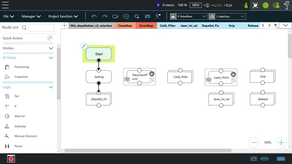Open the Mix_depalletizer_v2_colorbox tab
Screen dimensions: 292x164
coord(91,26)
